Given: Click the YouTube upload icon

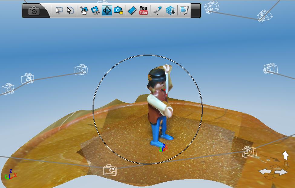Looking at the screenshot, I should (x=143, y=10).
